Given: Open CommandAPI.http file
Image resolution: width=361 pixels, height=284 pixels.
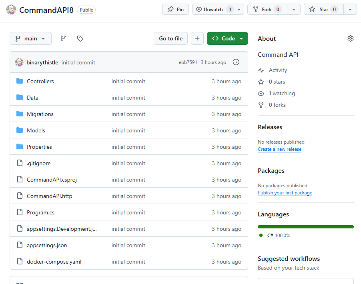Looking at the screenshot, I should click(x=50, y=196).
